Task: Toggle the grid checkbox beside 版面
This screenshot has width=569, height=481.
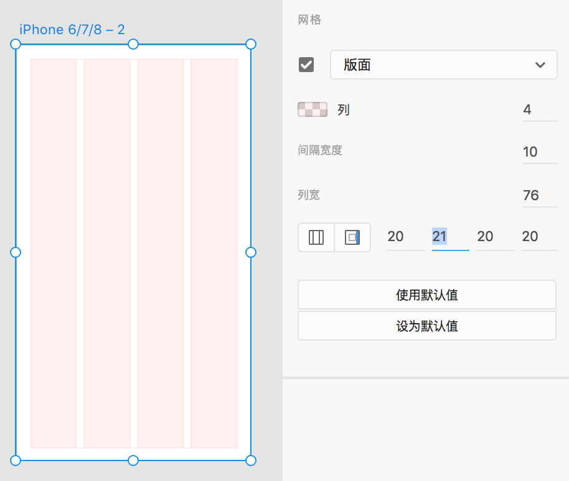Action: coord(306,65)
